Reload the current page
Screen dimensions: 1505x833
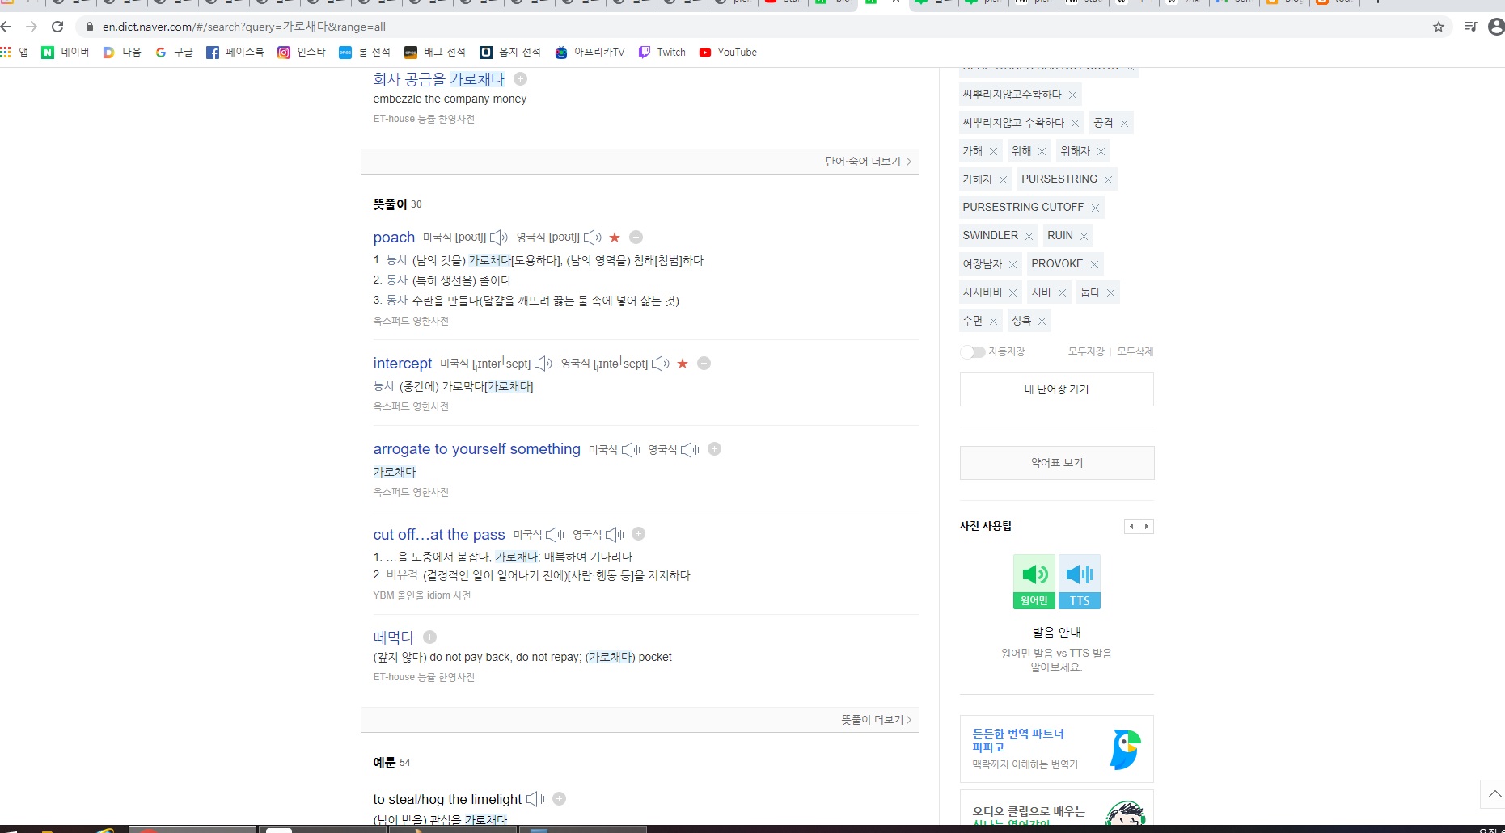click(x=57, y=27)
